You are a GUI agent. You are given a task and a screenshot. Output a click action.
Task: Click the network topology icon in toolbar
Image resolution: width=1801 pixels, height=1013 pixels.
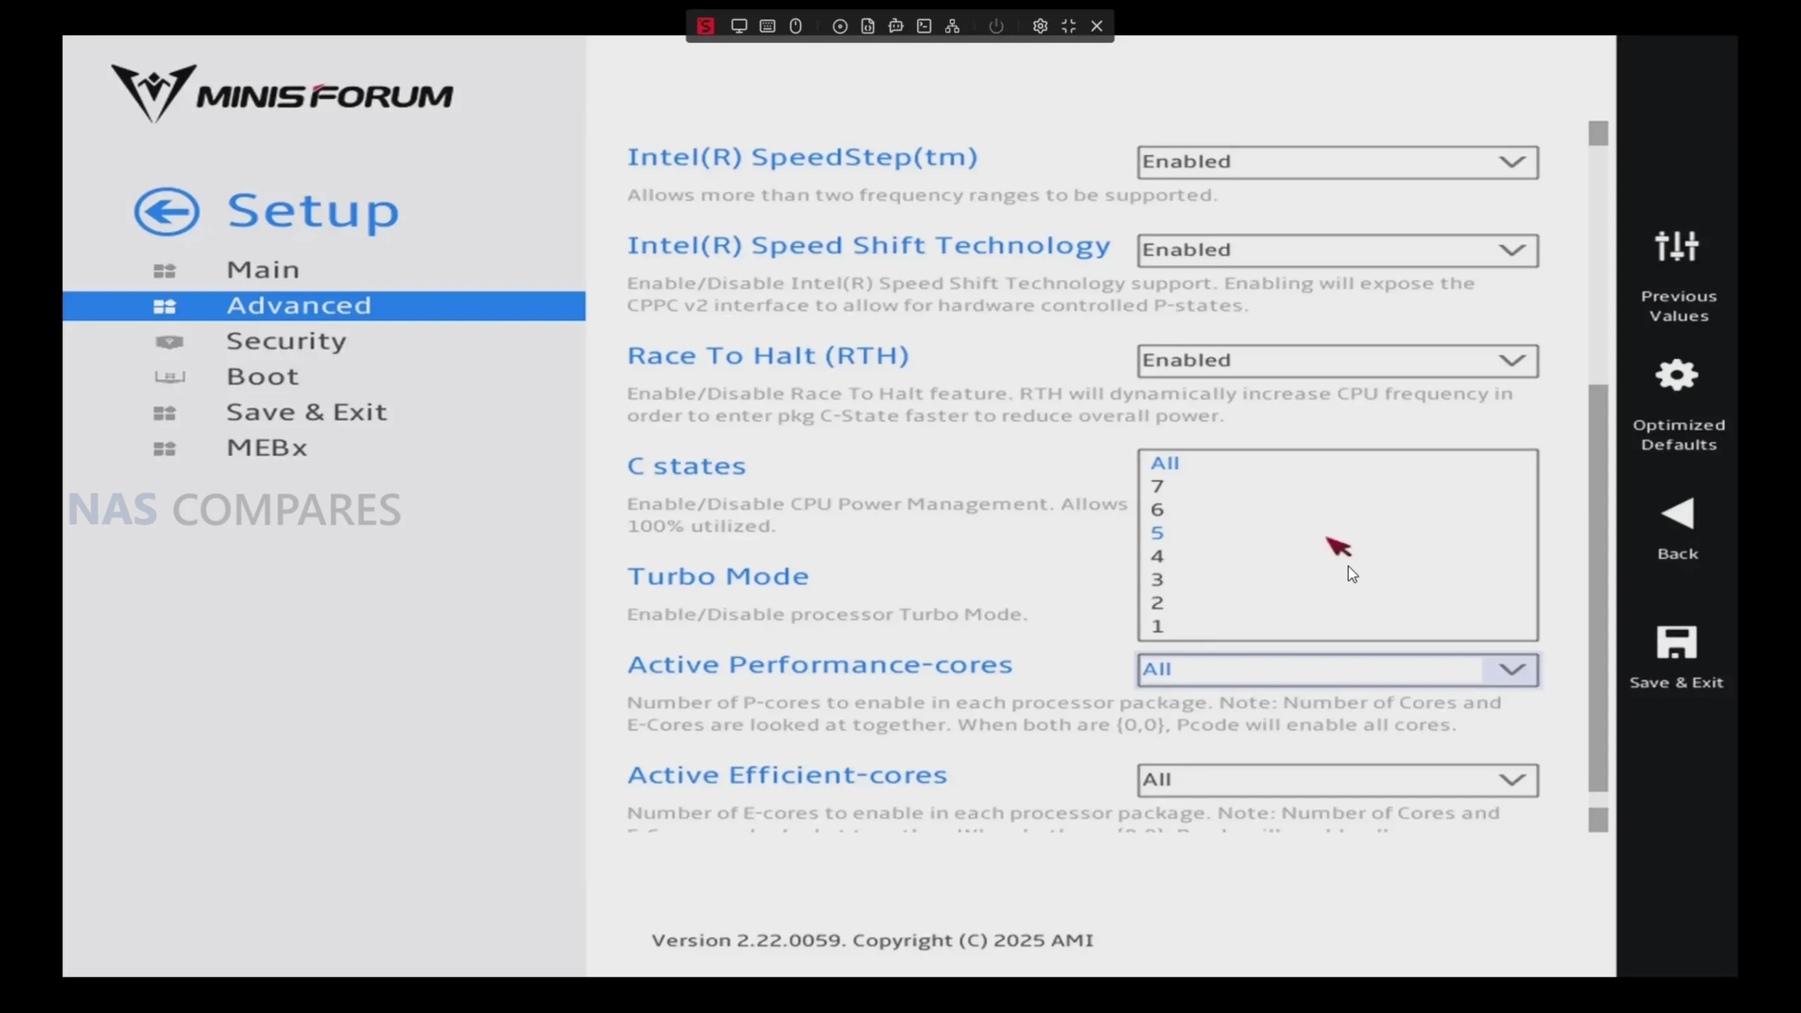pyautogui.click(x=953, y=26)
